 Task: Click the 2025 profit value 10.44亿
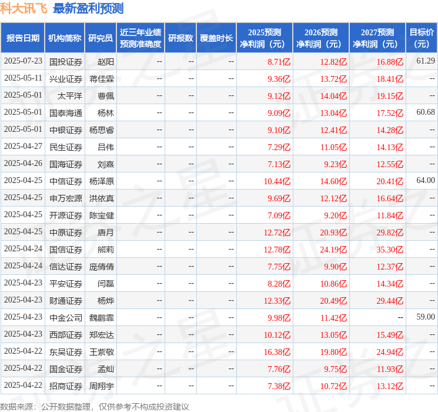point(277,181)
